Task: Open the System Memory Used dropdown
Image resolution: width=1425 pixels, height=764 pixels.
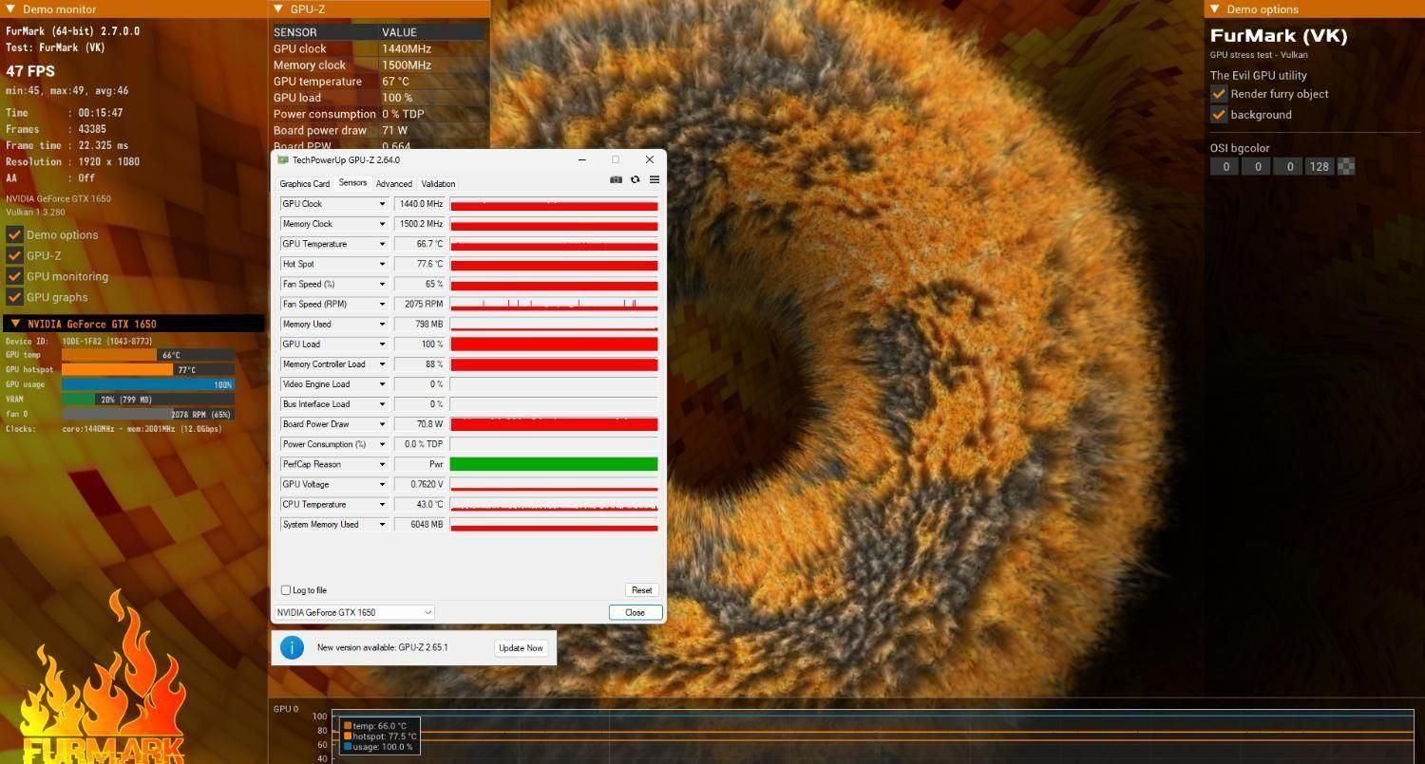Action: tap(383, 524)
